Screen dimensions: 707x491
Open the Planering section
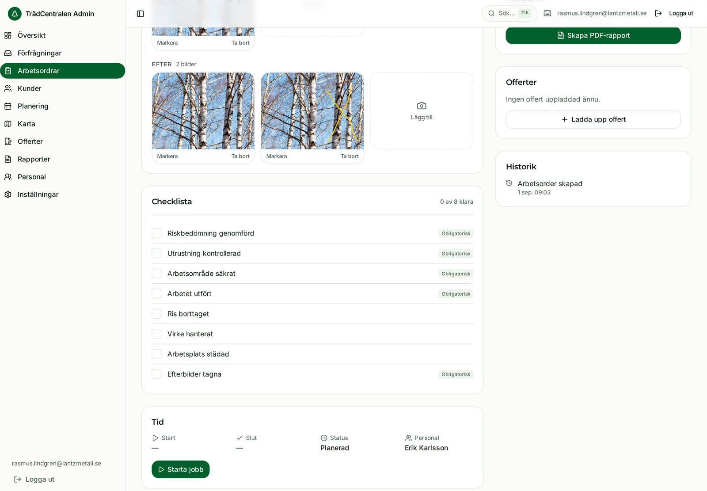(x=63, y=106)
